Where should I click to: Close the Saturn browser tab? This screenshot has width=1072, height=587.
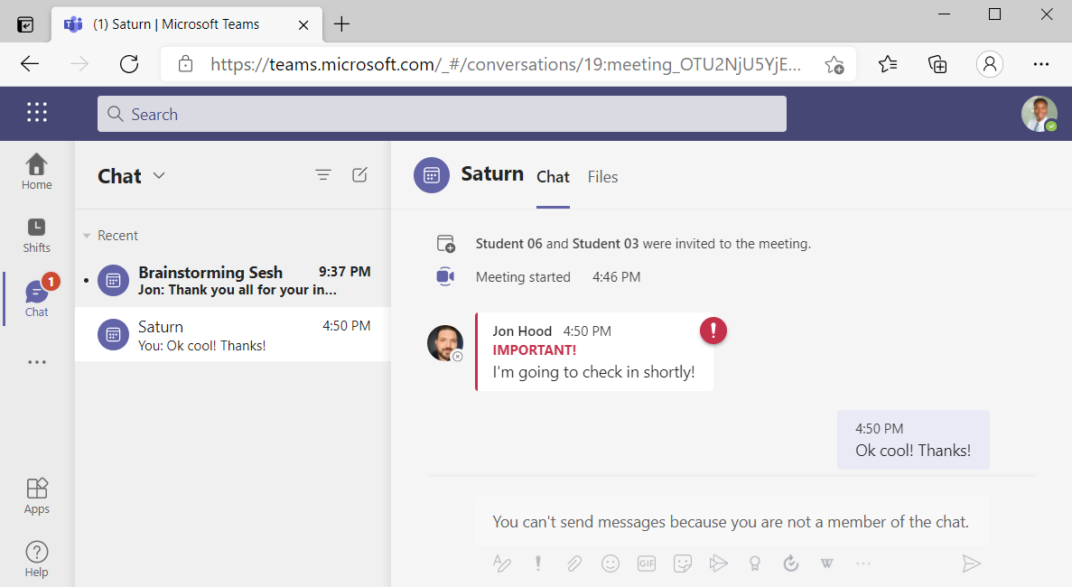pyautogui.click(x=303, y=24)
